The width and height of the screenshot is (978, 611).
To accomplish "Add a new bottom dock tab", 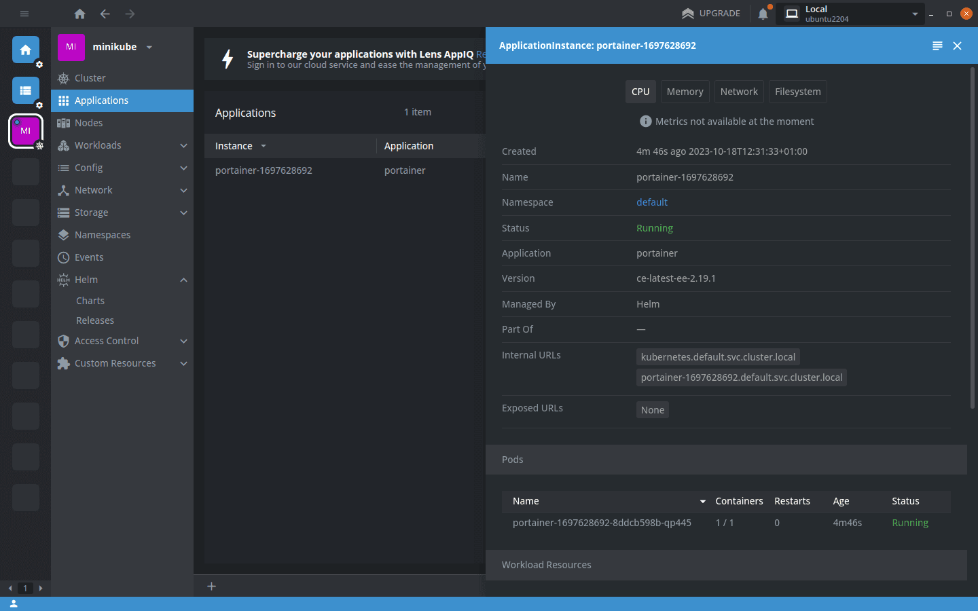I will pos(211,586).
